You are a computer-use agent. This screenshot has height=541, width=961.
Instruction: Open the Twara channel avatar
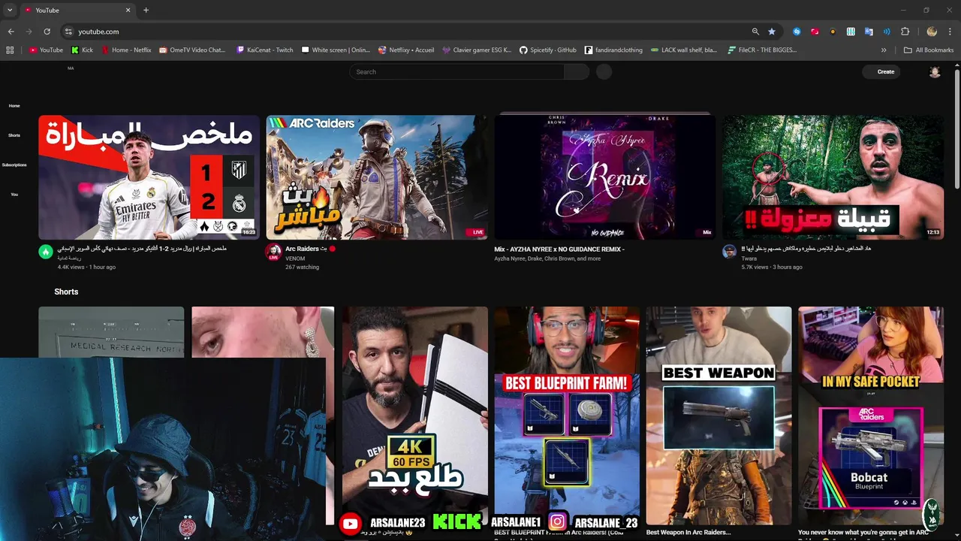tap(729, 252)
